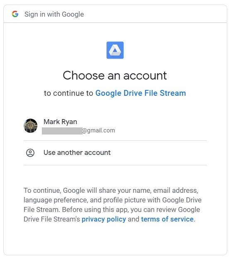
Task: Open the privacy policy link
Action: coord(104,219)
